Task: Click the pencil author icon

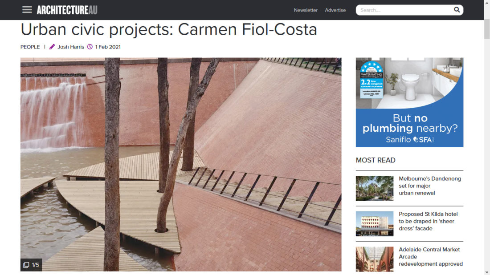Action: [x=52, y=47]
